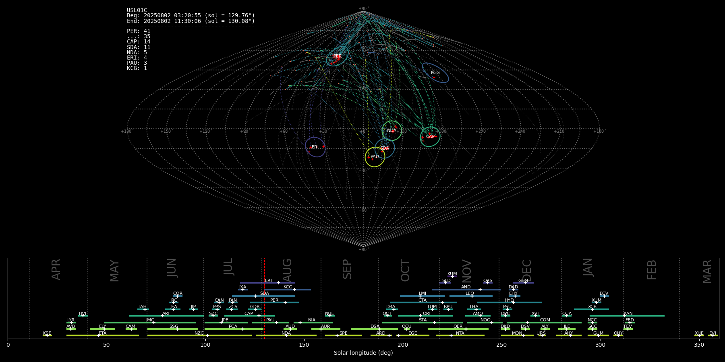Click the LYR shower bar in April
The width and height of the screenshot is (725, 362).
coord(71,322)
